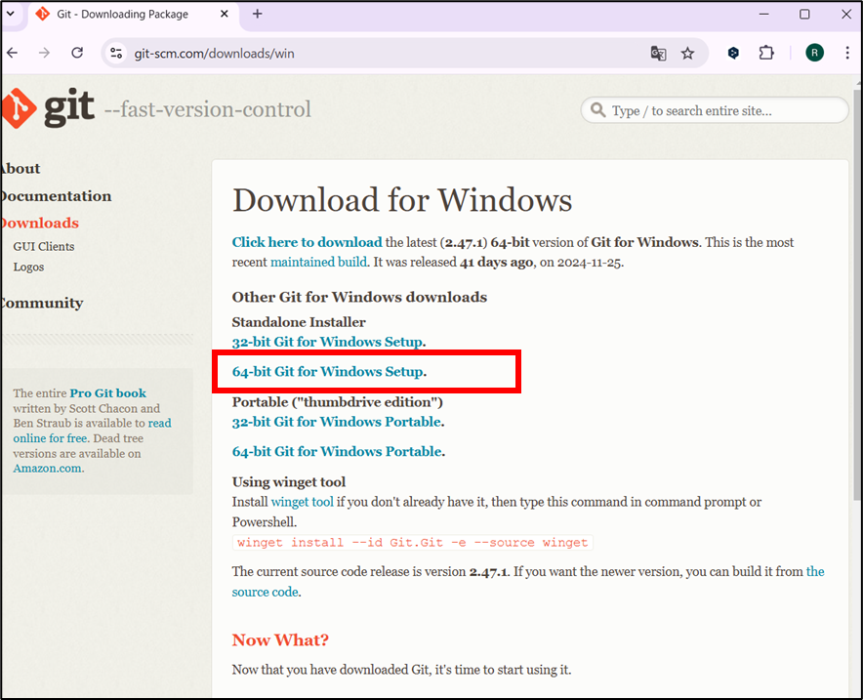This screenshot has height=700, width=863.
Task: Click the magnifier icon in site search
Action: point(597,110)
